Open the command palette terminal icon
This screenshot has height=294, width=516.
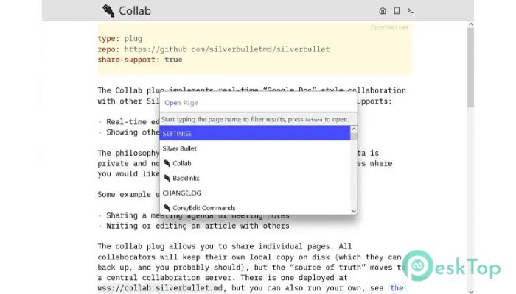pyautogui.click(x=411, y=11)
